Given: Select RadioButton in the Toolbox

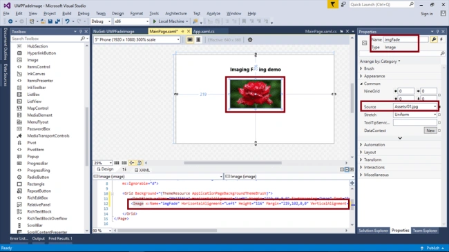Looking at the screenshot, I should click(x=38, y=177).
